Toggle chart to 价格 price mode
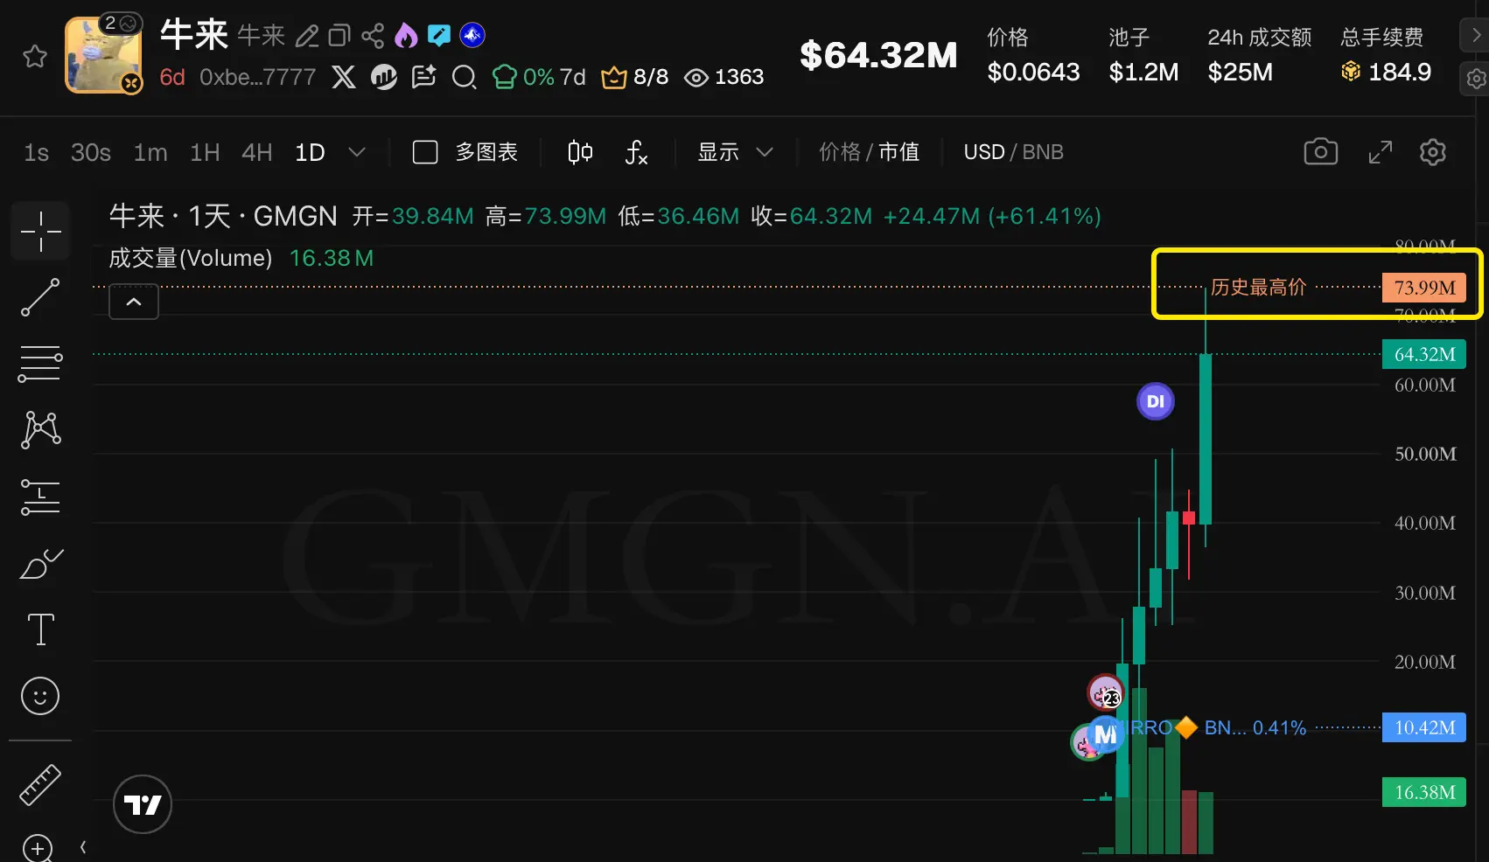The height and width of the screenshot is (862, 1489). click(840, 152)
